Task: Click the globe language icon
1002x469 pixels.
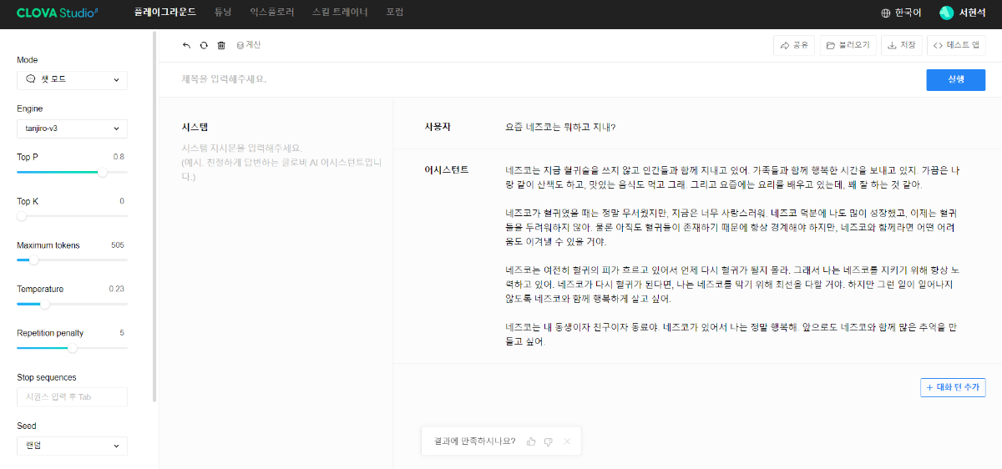Action: point(886,13)
